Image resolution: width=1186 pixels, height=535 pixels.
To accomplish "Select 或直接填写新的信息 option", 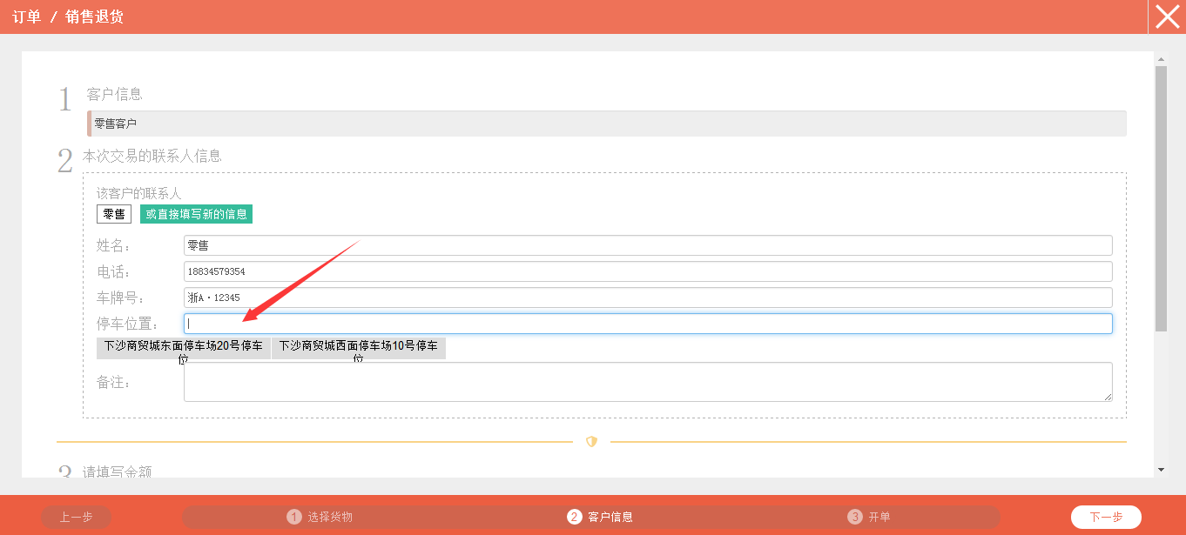I will [196, 214].
